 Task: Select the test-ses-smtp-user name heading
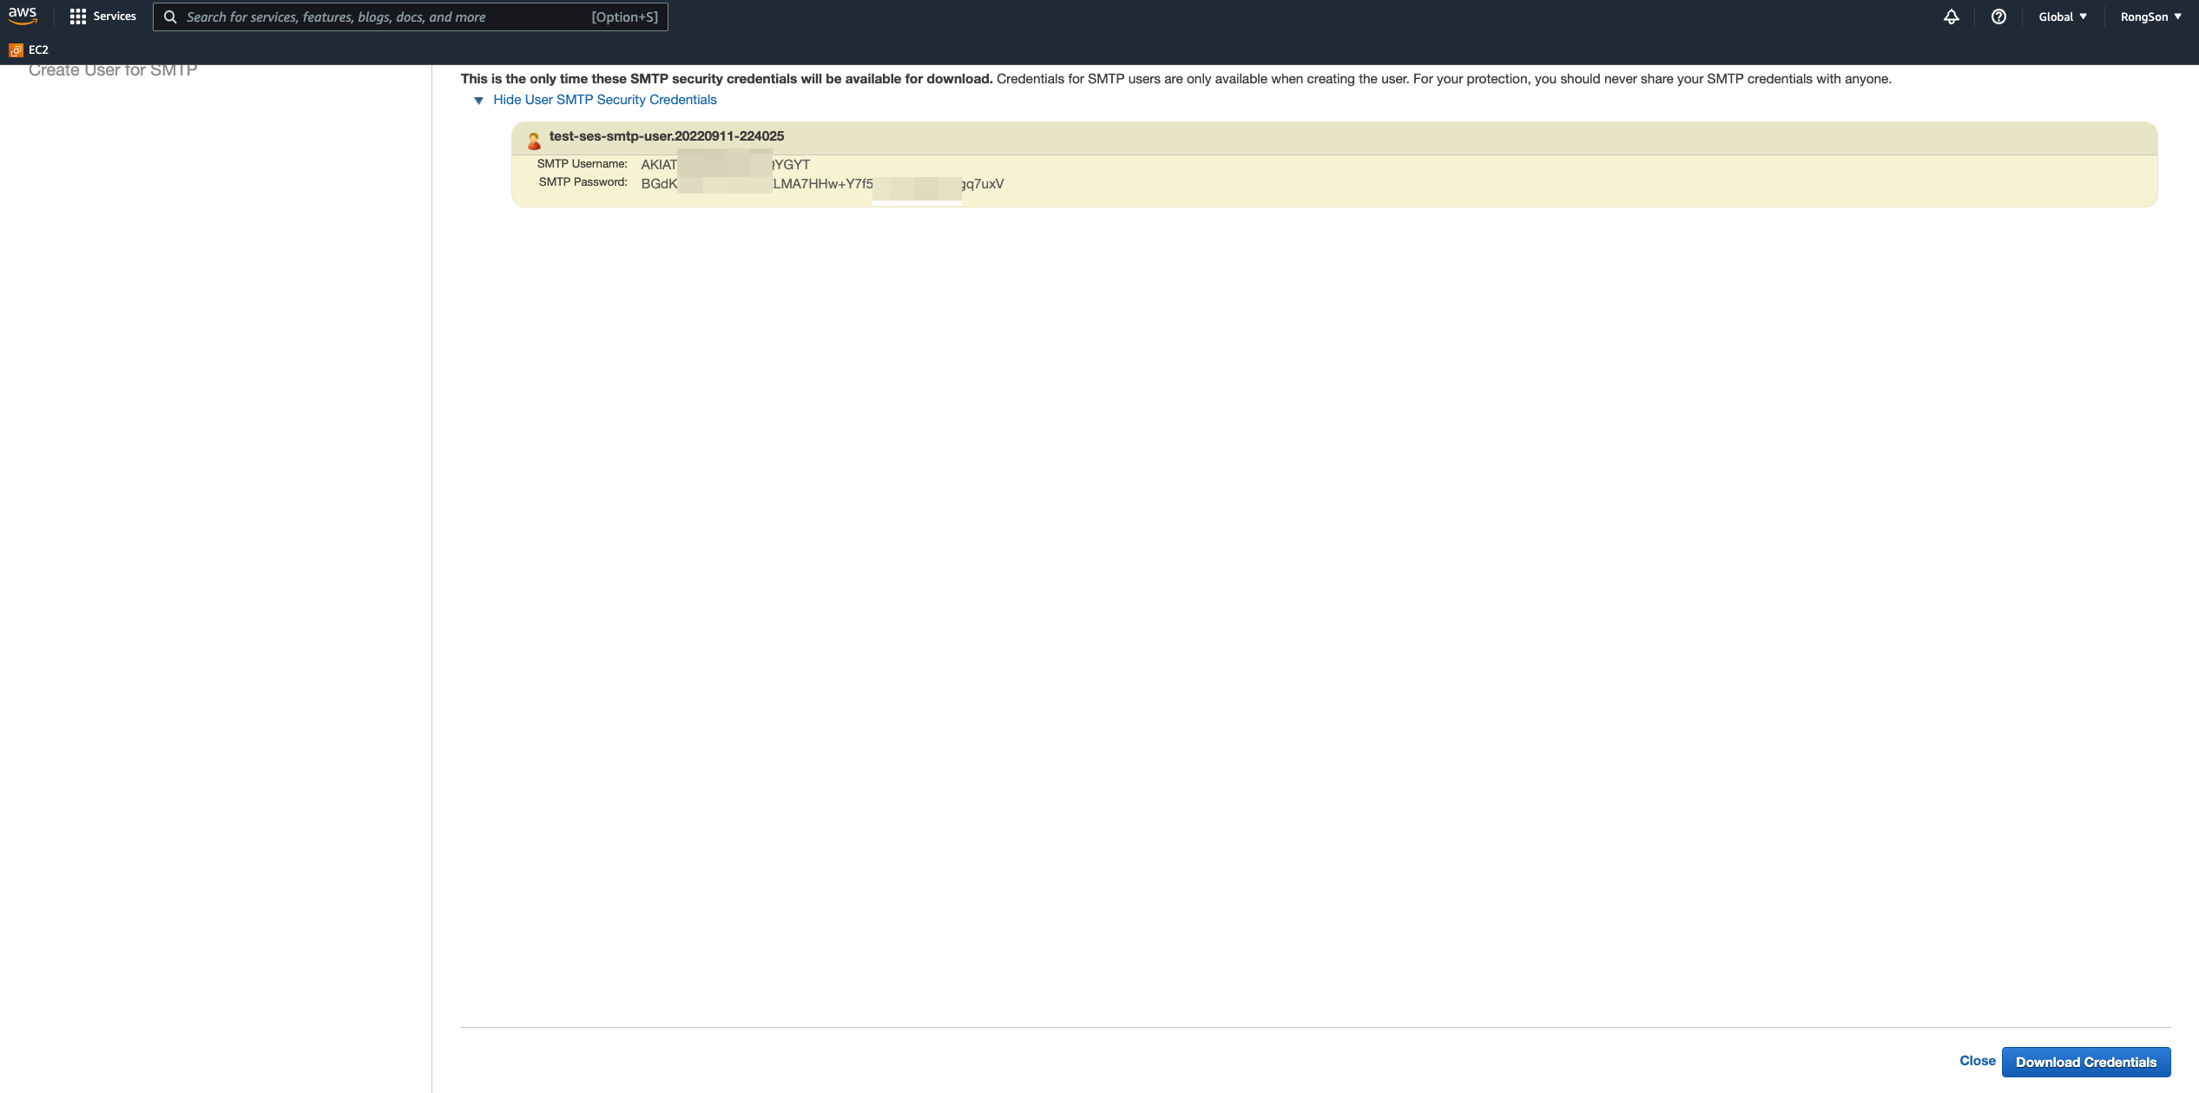coord(666,136)
